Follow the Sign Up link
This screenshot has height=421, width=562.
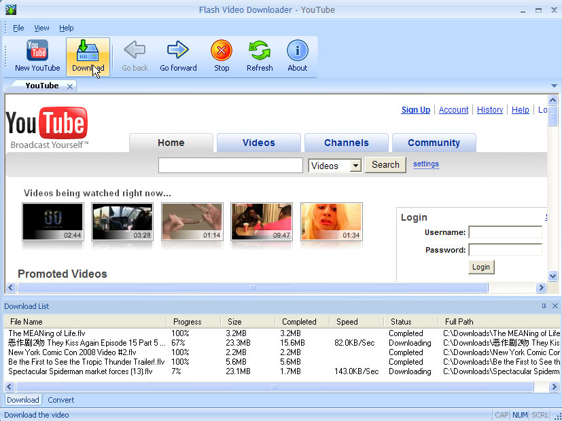(x=416, y=110)
